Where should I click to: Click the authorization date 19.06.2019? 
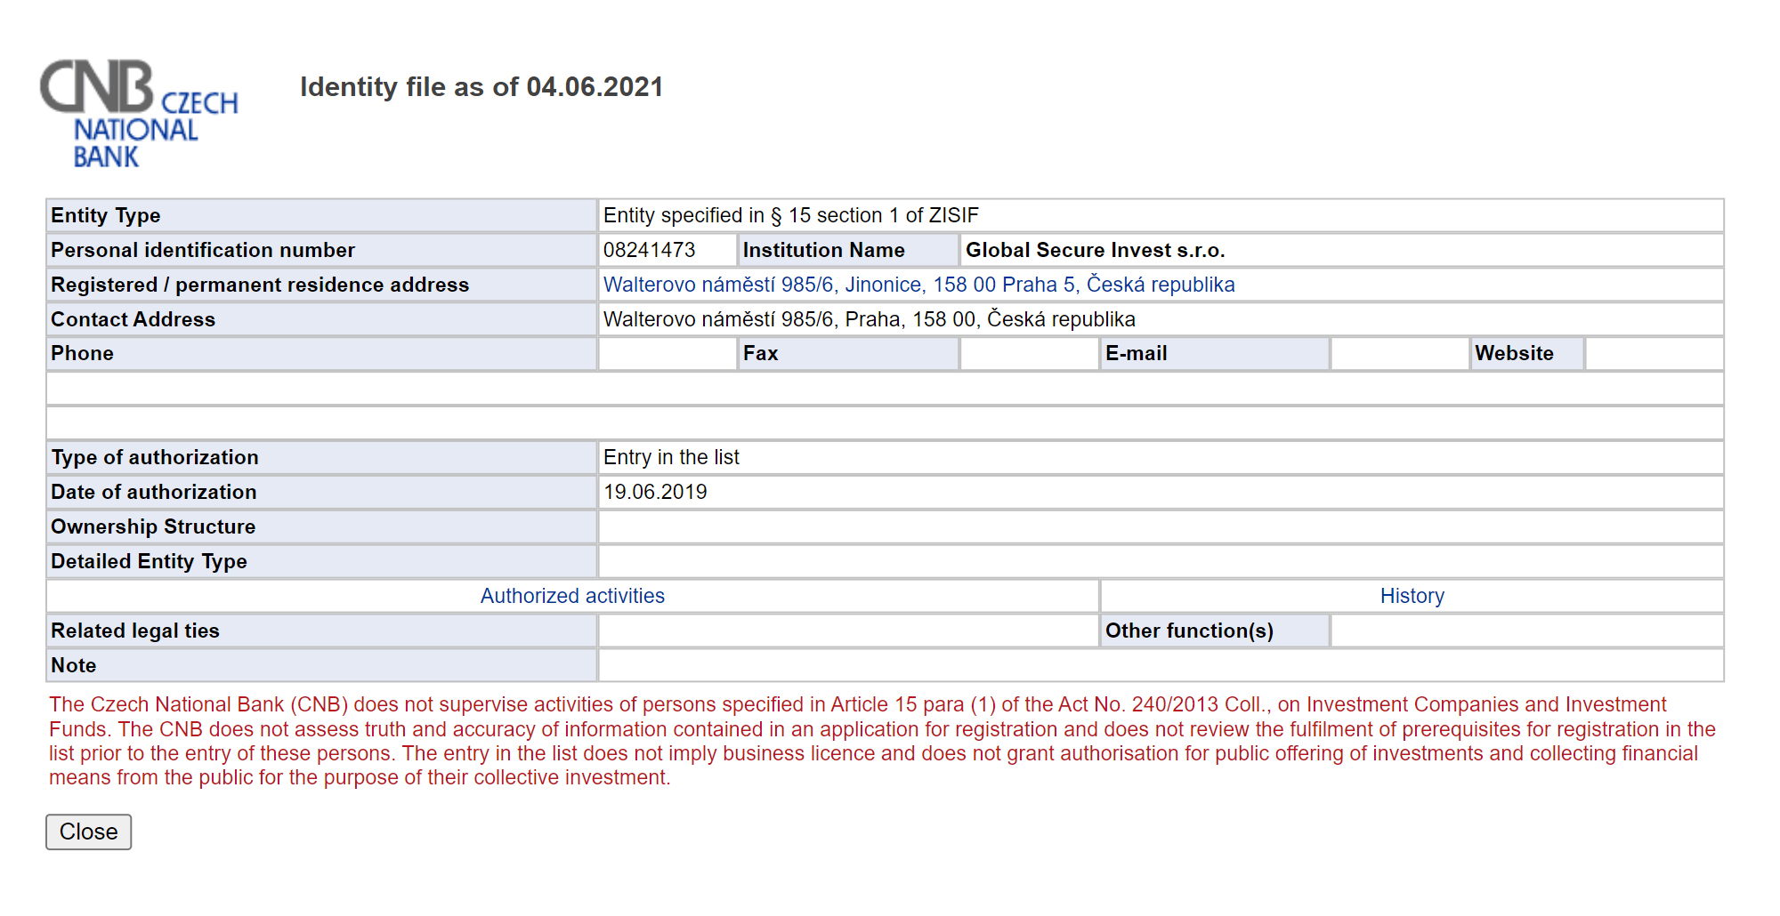tap(655, 492)
